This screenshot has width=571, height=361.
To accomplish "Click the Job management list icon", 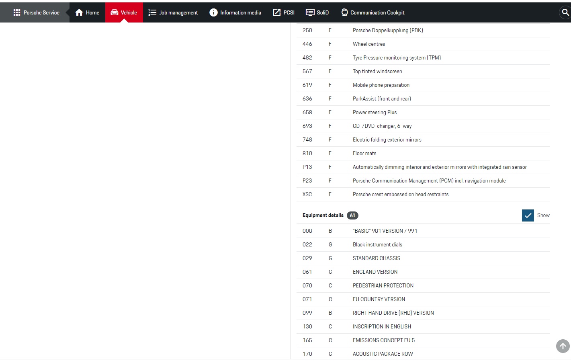I will pos(152,12).
